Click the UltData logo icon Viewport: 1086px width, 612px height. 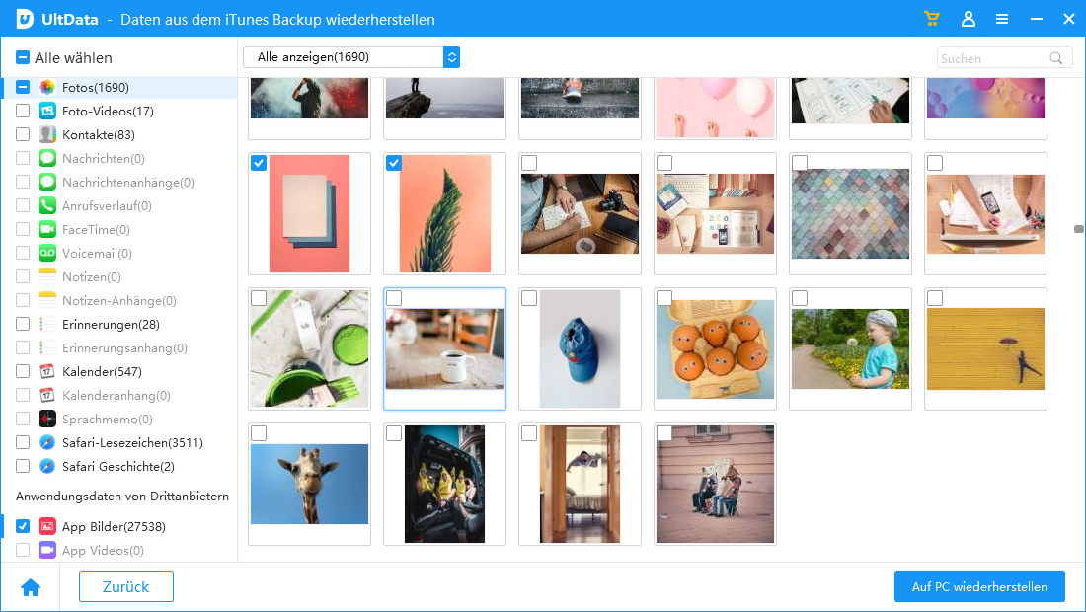point(25,19)
